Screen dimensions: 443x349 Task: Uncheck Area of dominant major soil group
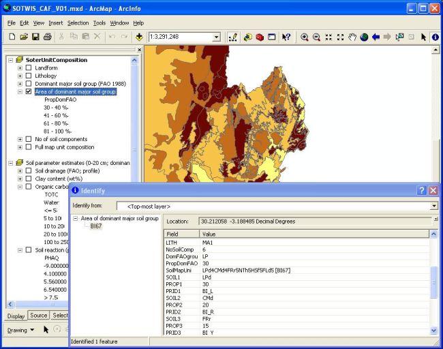pyautogui.click(x=29, y=91)
